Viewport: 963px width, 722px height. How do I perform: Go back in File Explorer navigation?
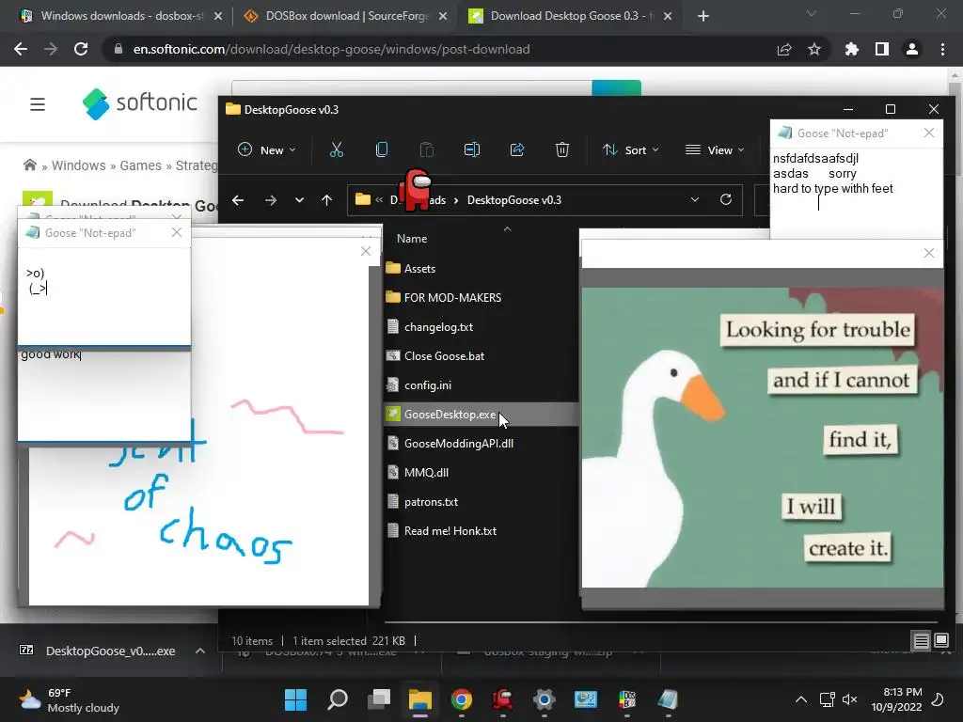coord(238,200)
